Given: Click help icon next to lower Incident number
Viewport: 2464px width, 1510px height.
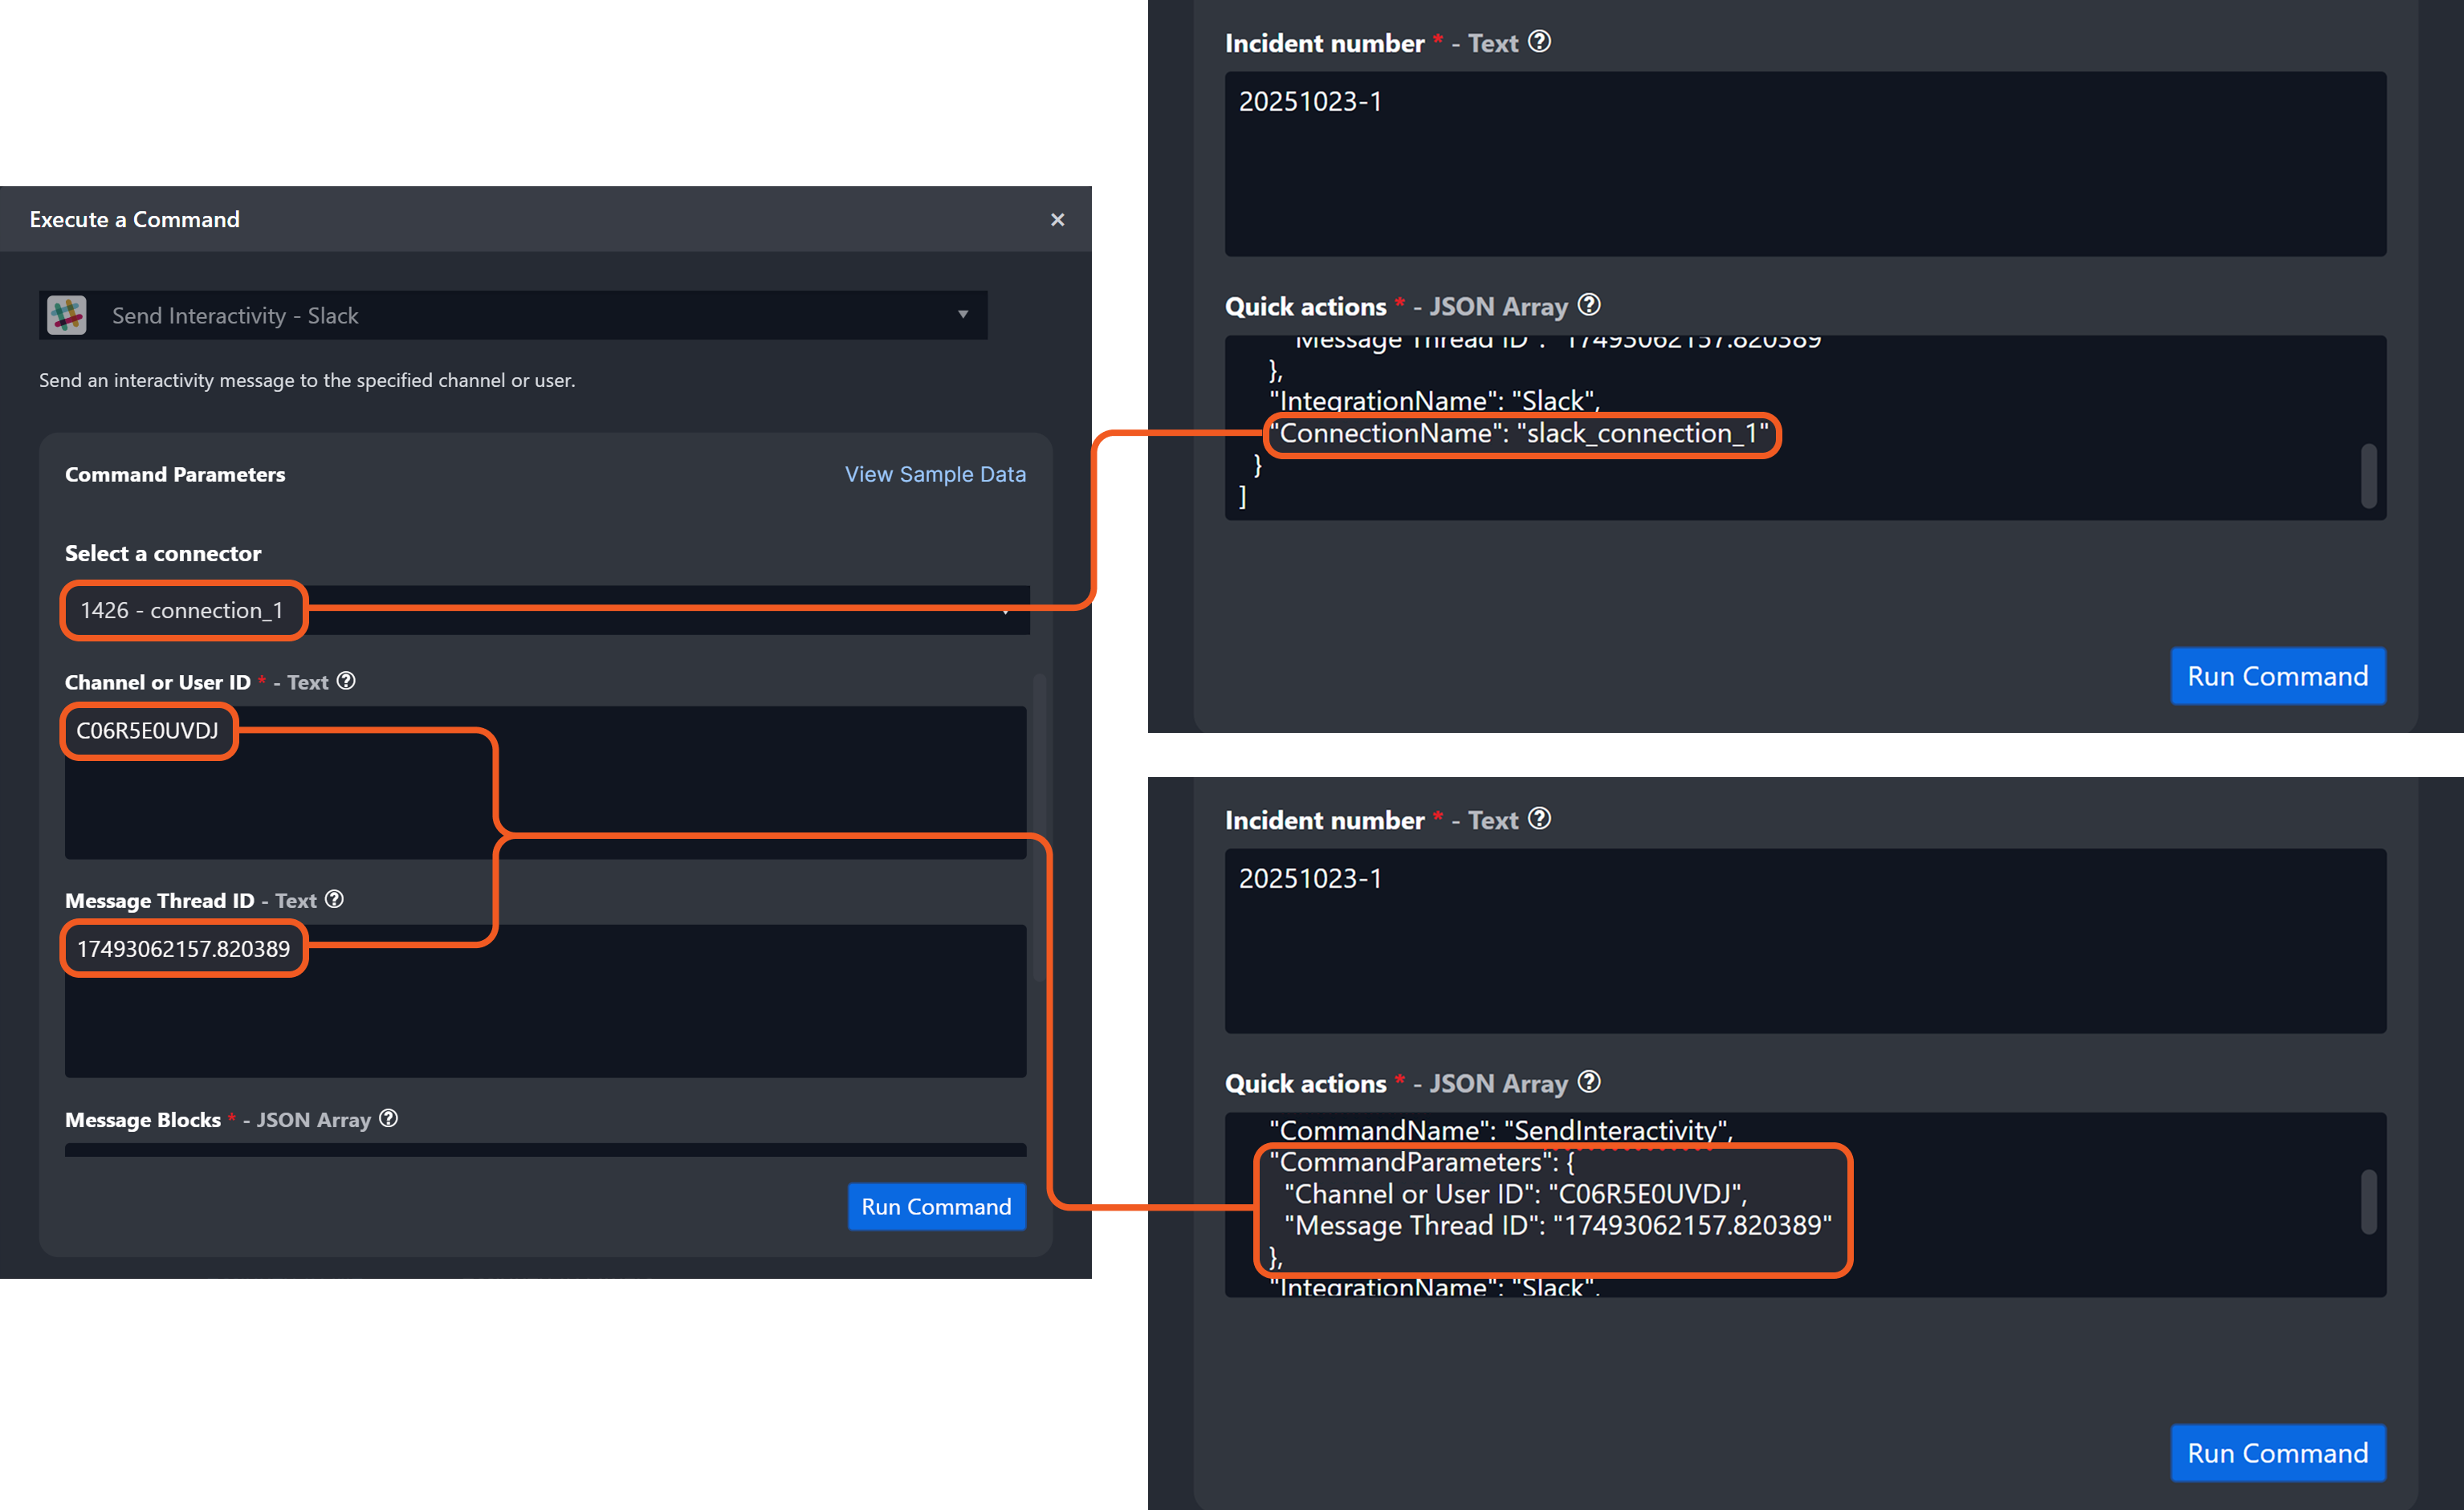Looking at the screenshot, I should (x=1540, y=819).
